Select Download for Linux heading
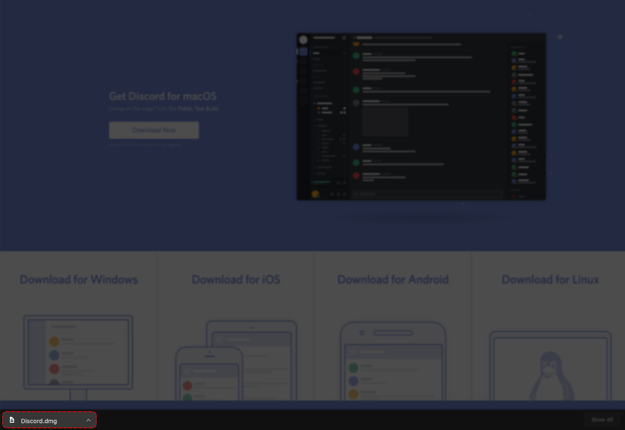Image resolution: width=625 pixels, height=430 pixels. (550, 280)
